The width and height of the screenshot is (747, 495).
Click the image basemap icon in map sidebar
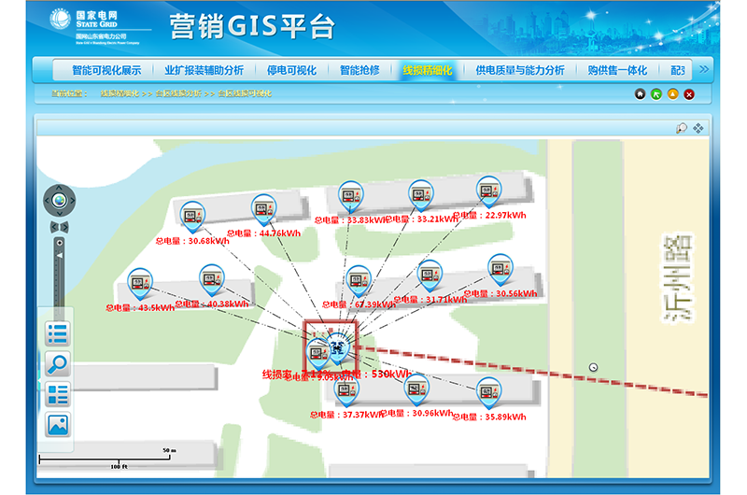[x=58, y=425]
